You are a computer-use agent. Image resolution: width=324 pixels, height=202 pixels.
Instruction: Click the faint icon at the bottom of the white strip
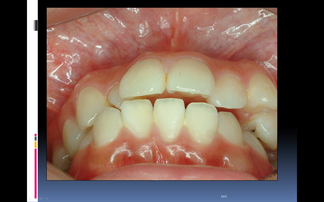coord(30,199)
